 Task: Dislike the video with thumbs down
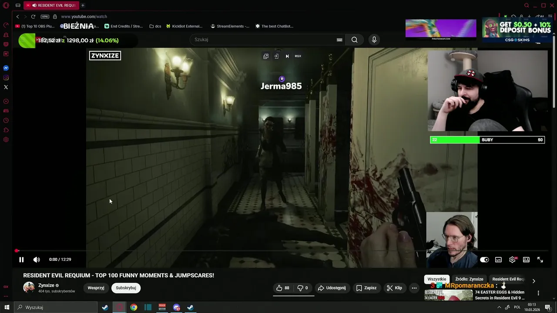[x=302, y=288]
